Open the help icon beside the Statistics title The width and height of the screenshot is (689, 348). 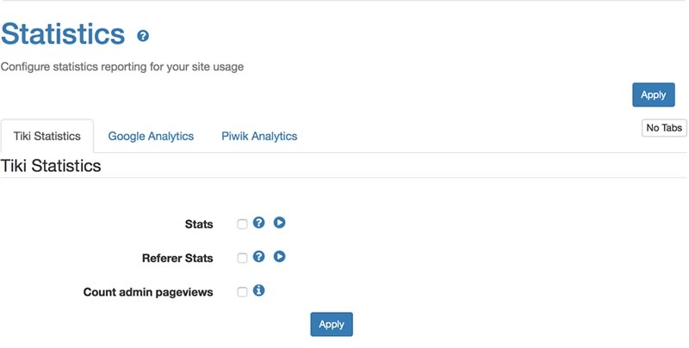(x=143, y=36)
